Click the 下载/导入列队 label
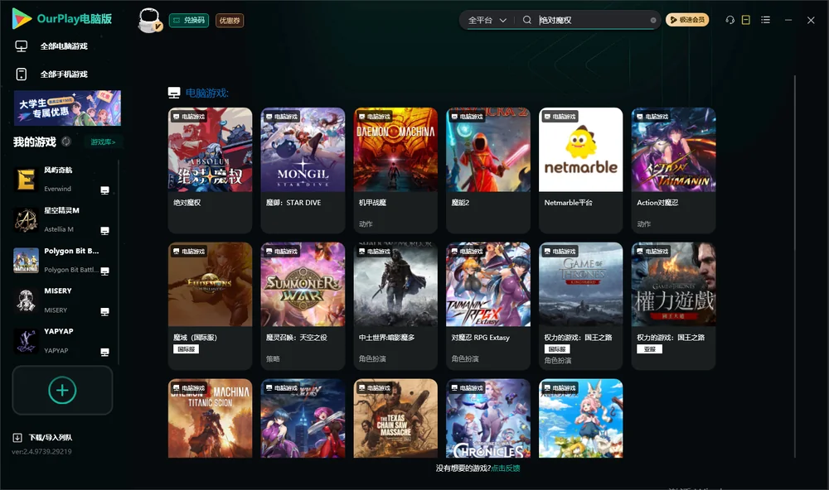The image size is (829, 490). tap(51, 438)
